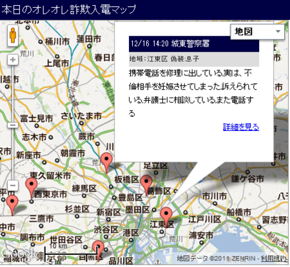
Task: Click the 12/16 14:20 城東警察署 header
Action: 194,44
